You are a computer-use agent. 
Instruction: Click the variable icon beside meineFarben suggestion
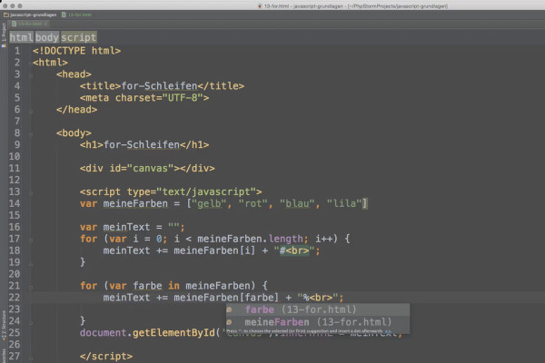coord(230,322)
